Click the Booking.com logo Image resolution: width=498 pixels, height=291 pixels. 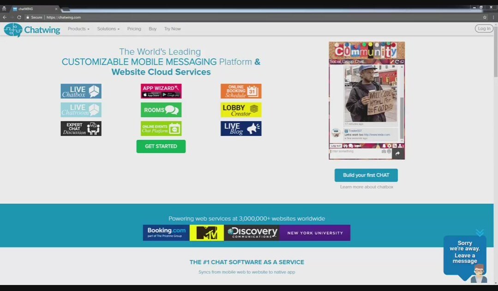166,232
